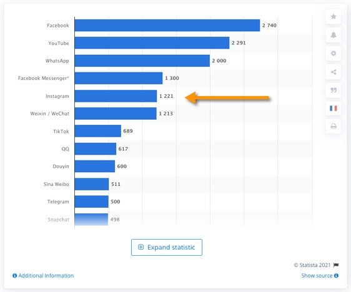Click the QQ bar

coord(96,148)
